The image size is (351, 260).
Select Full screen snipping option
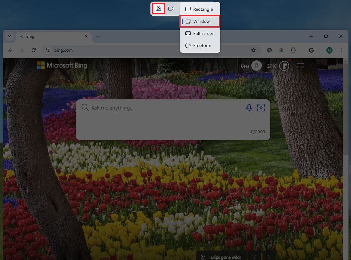point(200,33)
